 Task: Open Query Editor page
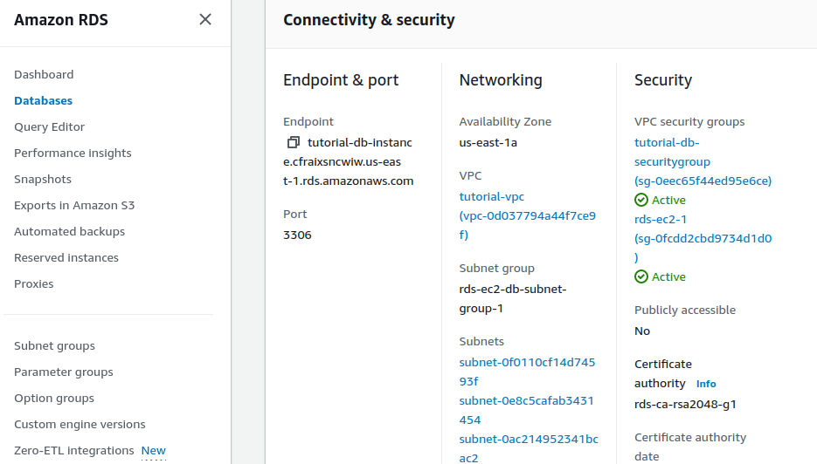pos(49,127)
